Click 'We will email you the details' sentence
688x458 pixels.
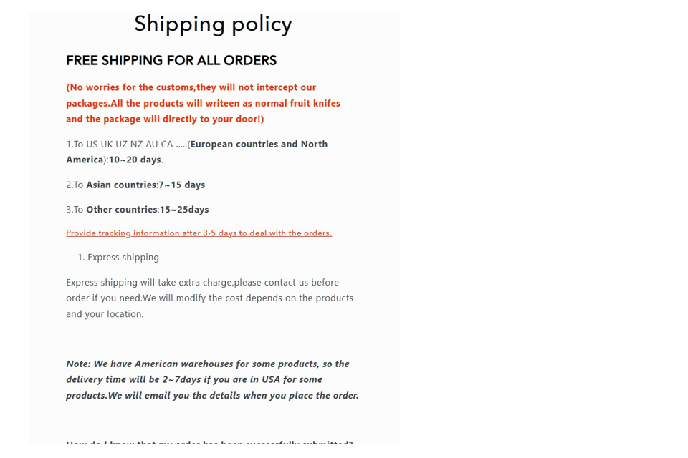(x=233, y=396)
